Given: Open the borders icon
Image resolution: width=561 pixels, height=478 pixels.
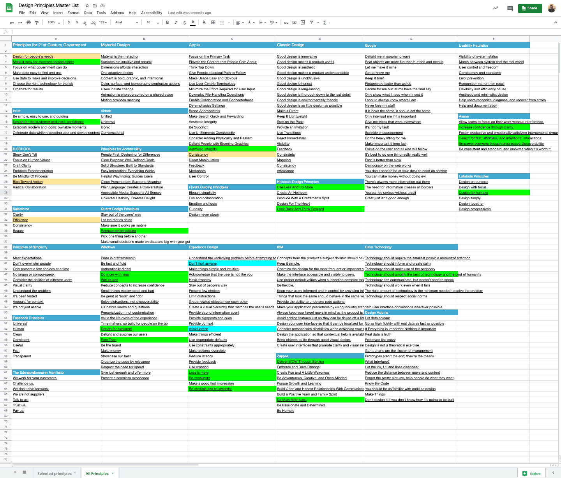Looking at the screenshot, I should [213, 23].
